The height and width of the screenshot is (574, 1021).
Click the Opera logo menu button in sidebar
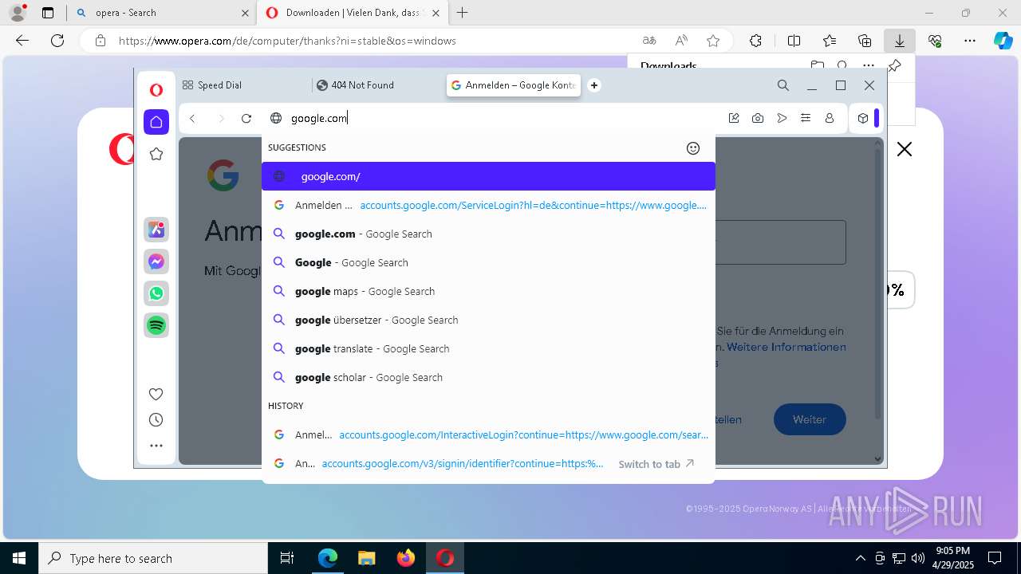tap(156, 90)
